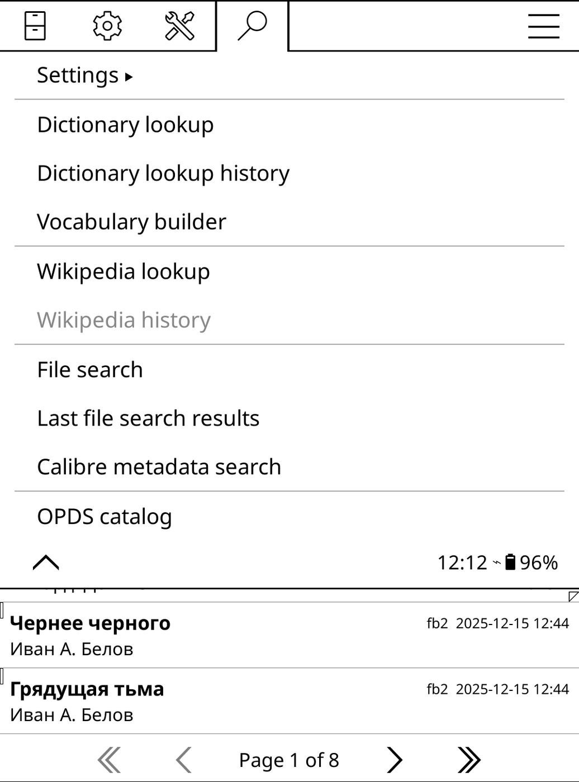579x782 pixels.
Task: Open Wikipedia lookup
Action: tap(124, 271)
